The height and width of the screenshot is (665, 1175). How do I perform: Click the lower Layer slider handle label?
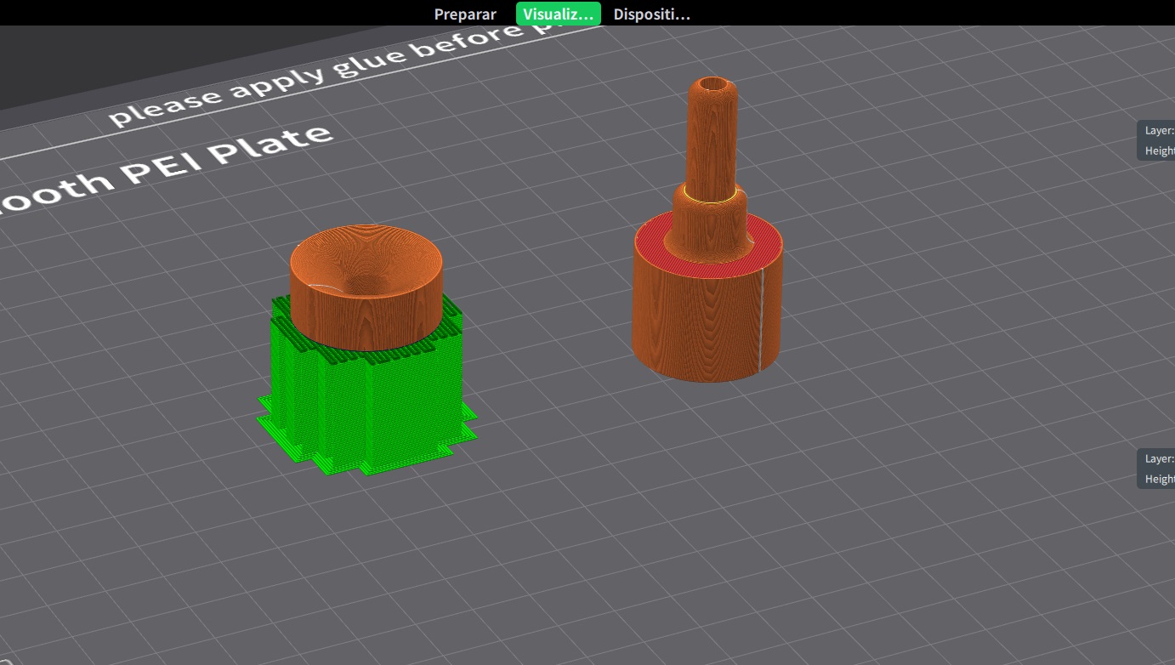(x=1159, y=458)
